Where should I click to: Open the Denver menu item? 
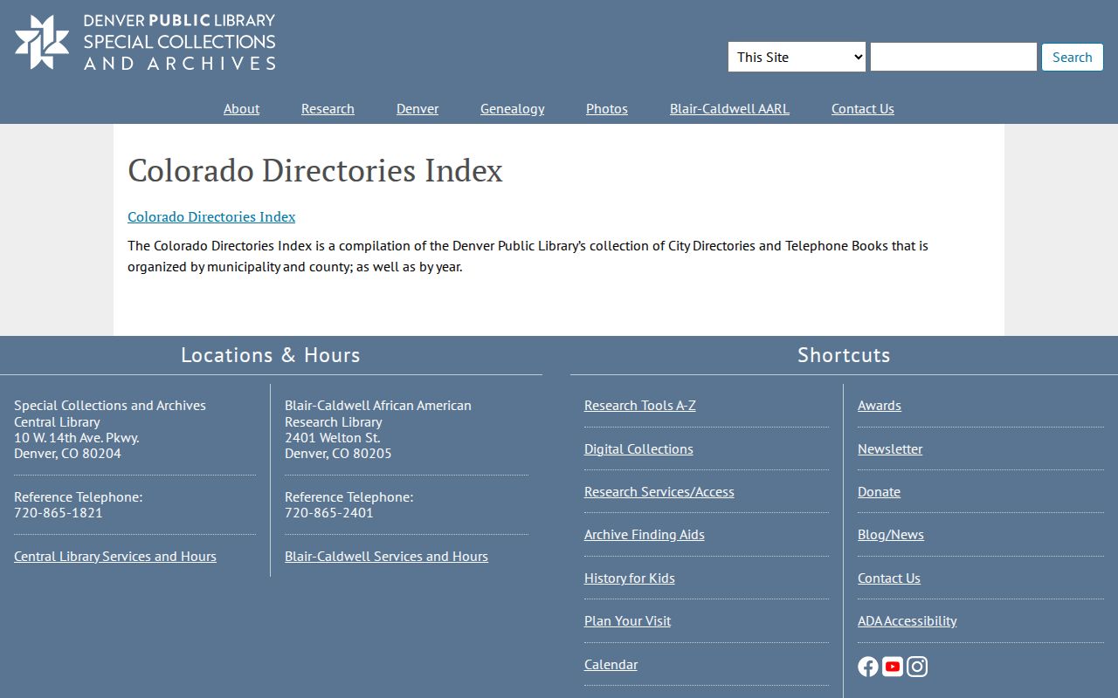(x=418, y=108)
